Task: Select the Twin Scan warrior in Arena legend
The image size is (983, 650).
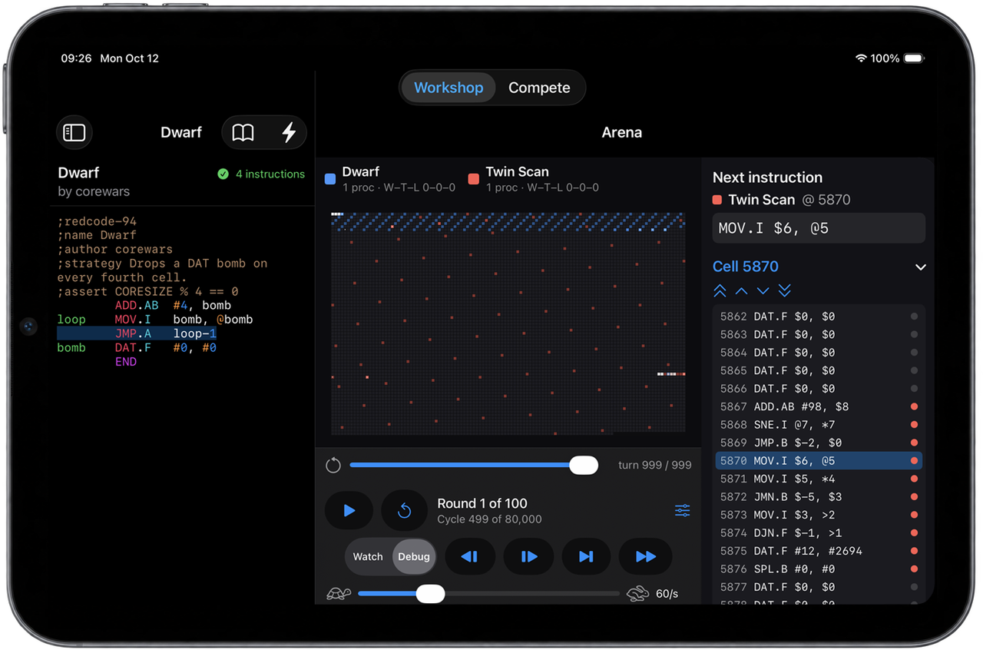Action: (x=534, y=179)
